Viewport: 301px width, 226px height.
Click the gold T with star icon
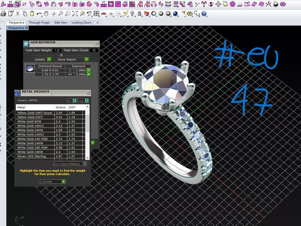(225, 4)
